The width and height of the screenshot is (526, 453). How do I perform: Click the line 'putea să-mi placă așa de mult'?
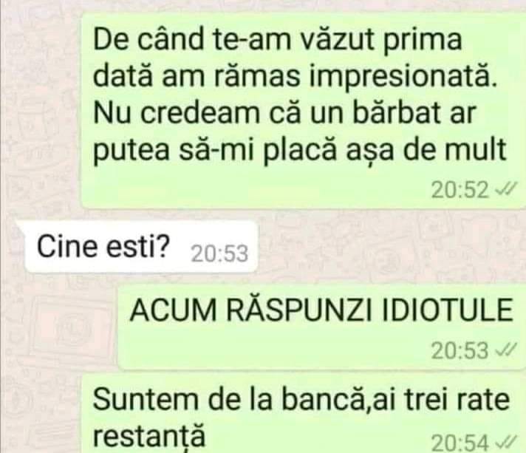[299, 150]
